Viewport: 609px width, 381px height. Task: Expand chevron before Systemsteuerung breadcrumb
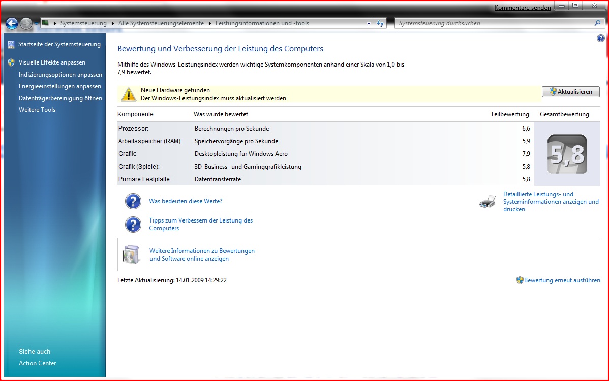tap(55, 23)
